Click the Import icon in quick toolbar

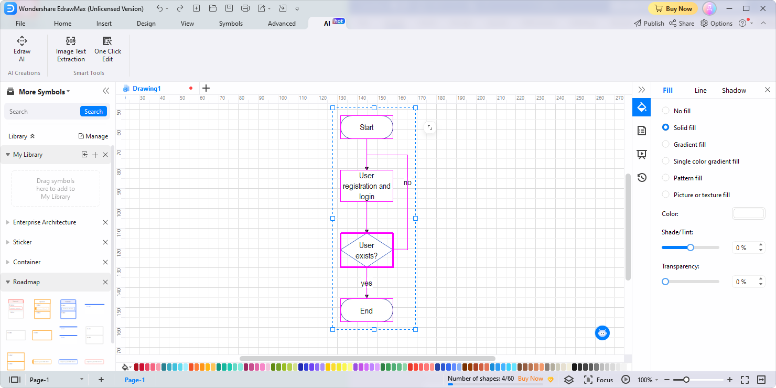coord(283,8)
